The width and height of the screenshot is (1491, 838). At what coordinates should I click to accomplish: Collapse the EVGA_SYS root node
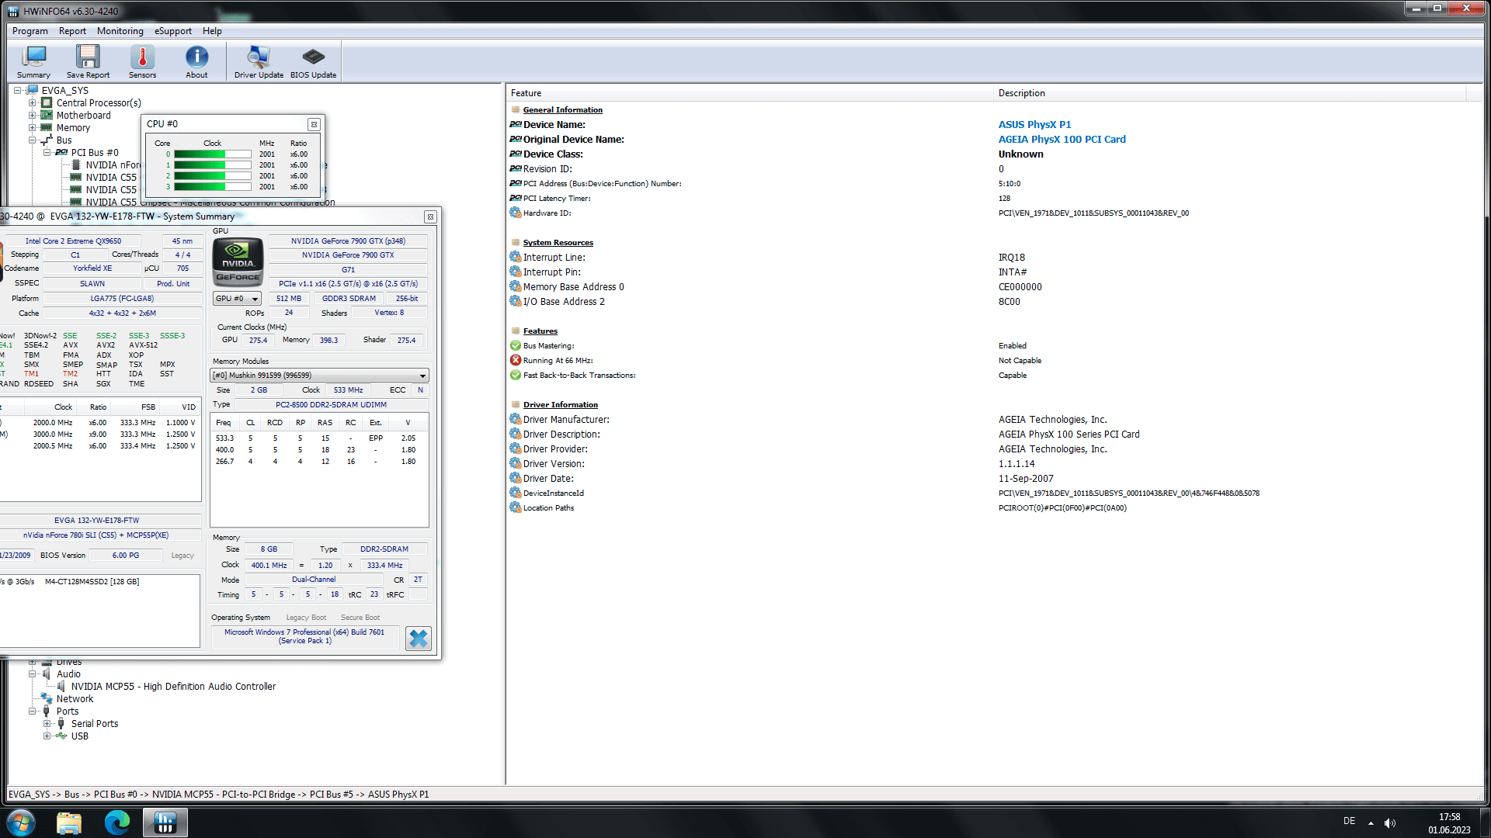coord(18,90)
